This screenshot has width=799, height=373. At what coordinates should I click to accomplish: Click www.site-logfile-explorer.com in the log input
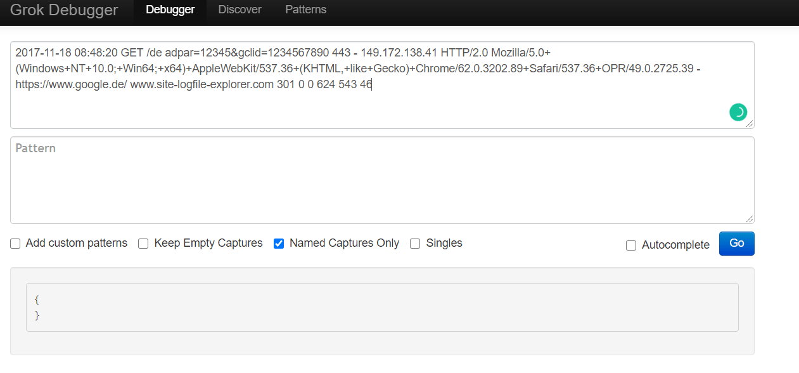[x=201, y=84]
